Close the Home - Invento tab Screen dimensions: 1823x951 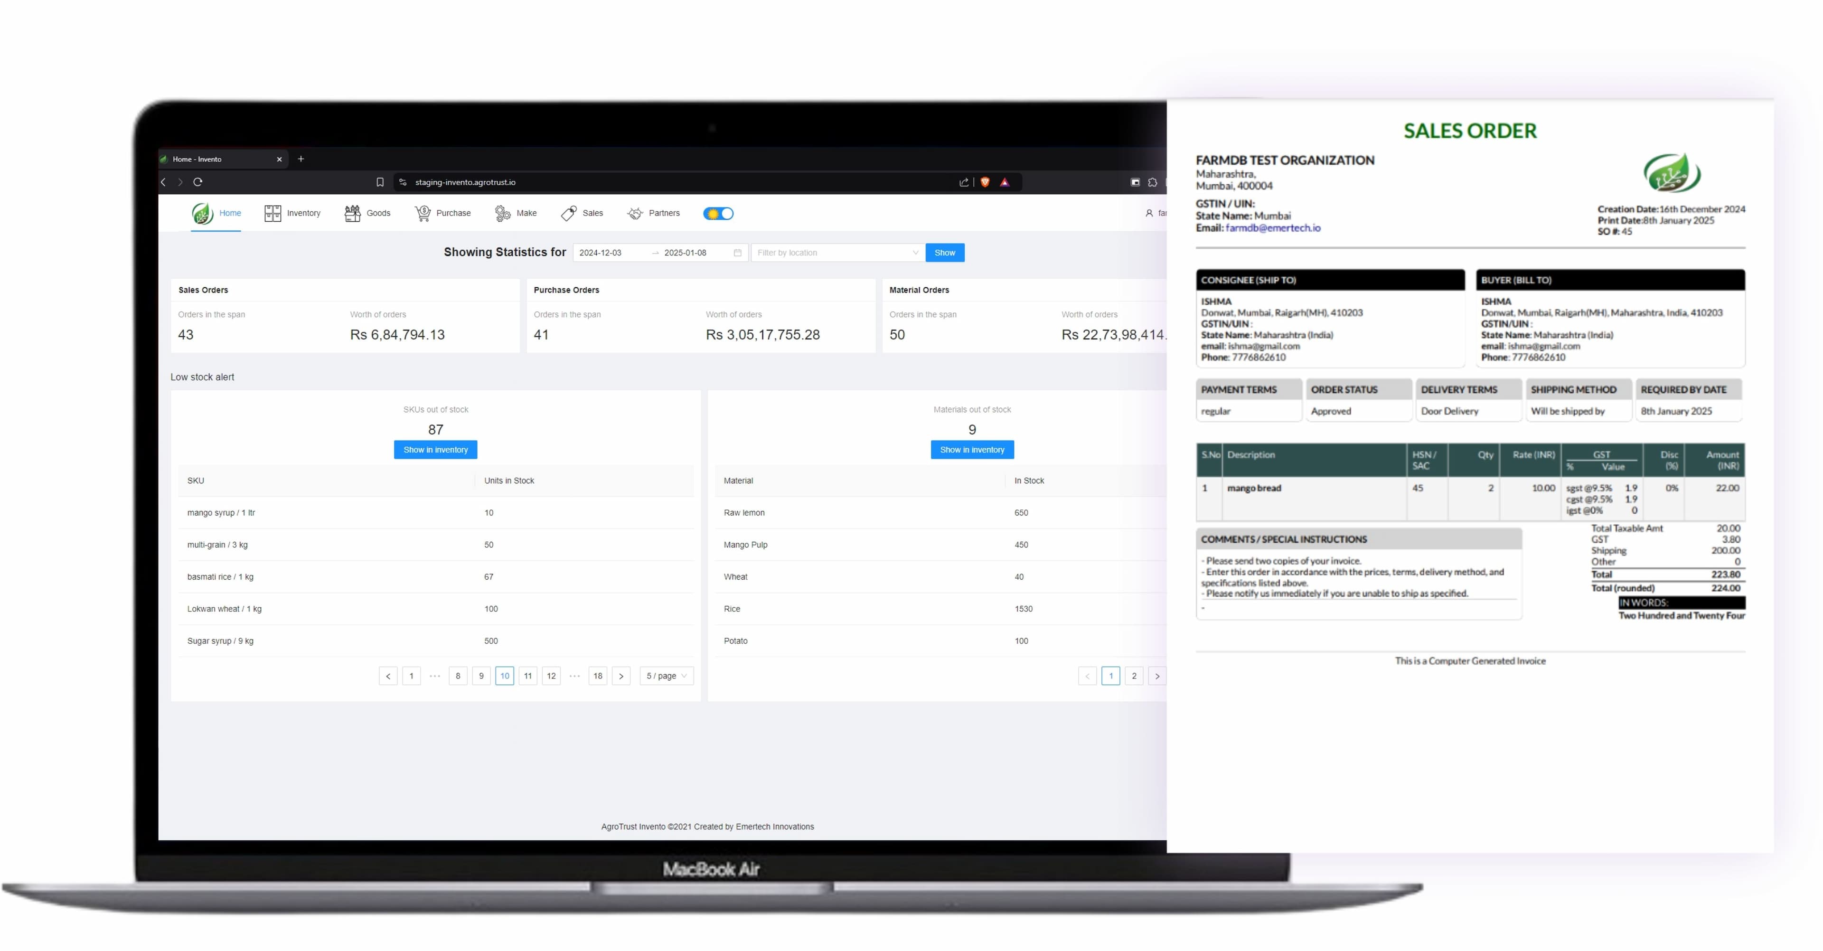[279, 159]
